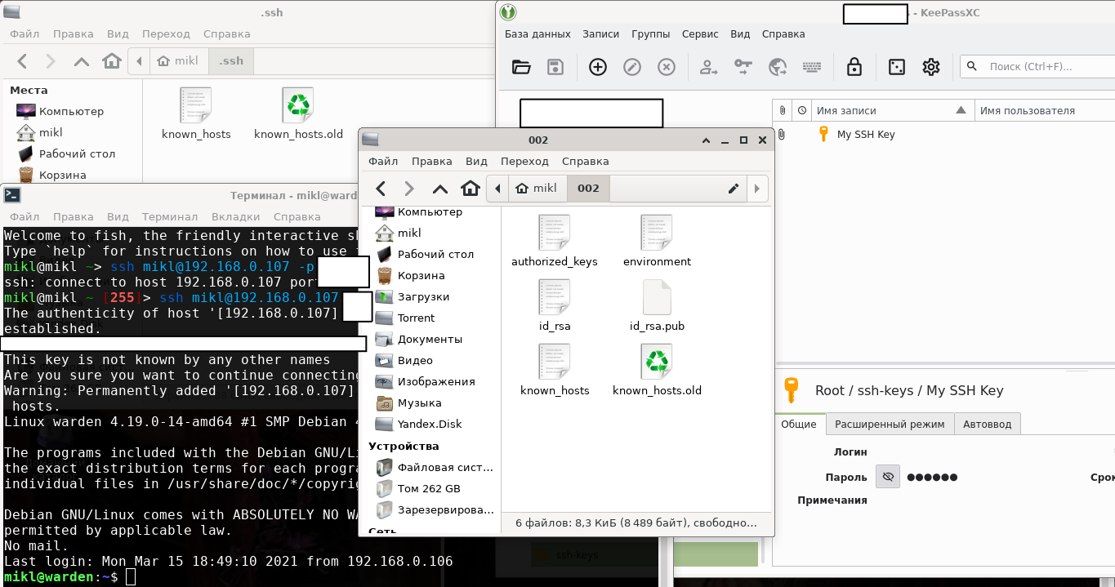Lock the KeePassXC database

click(854, 67)
